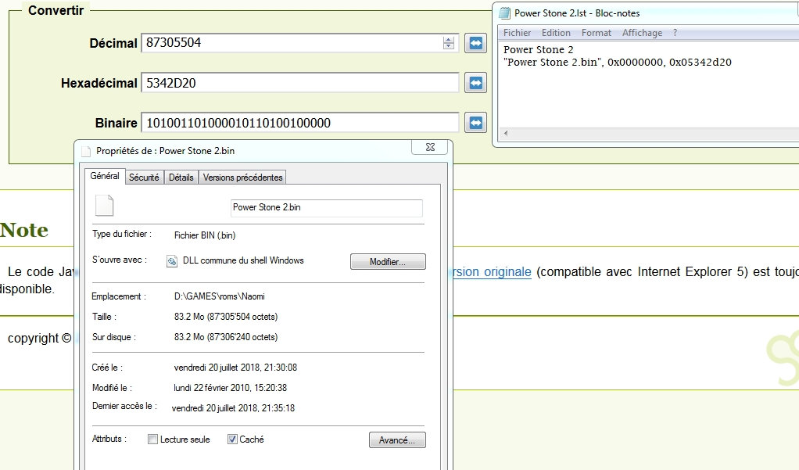799x470 pixels.
Task: Click the left arrow of Bloc-notes horizontal scrollbar
Action: (x=506, y=133)
